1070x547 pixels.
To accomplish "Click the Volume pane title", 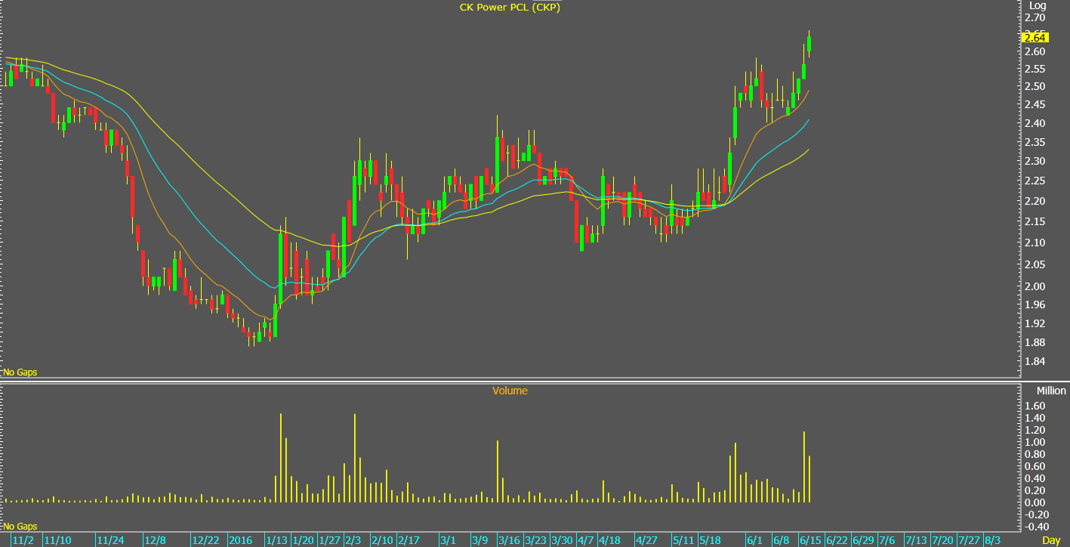I will [510, 391].
